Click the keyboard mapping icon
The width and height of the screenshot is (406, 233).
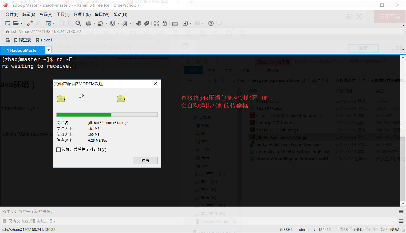pyautogui.click(x=175, y=24)
